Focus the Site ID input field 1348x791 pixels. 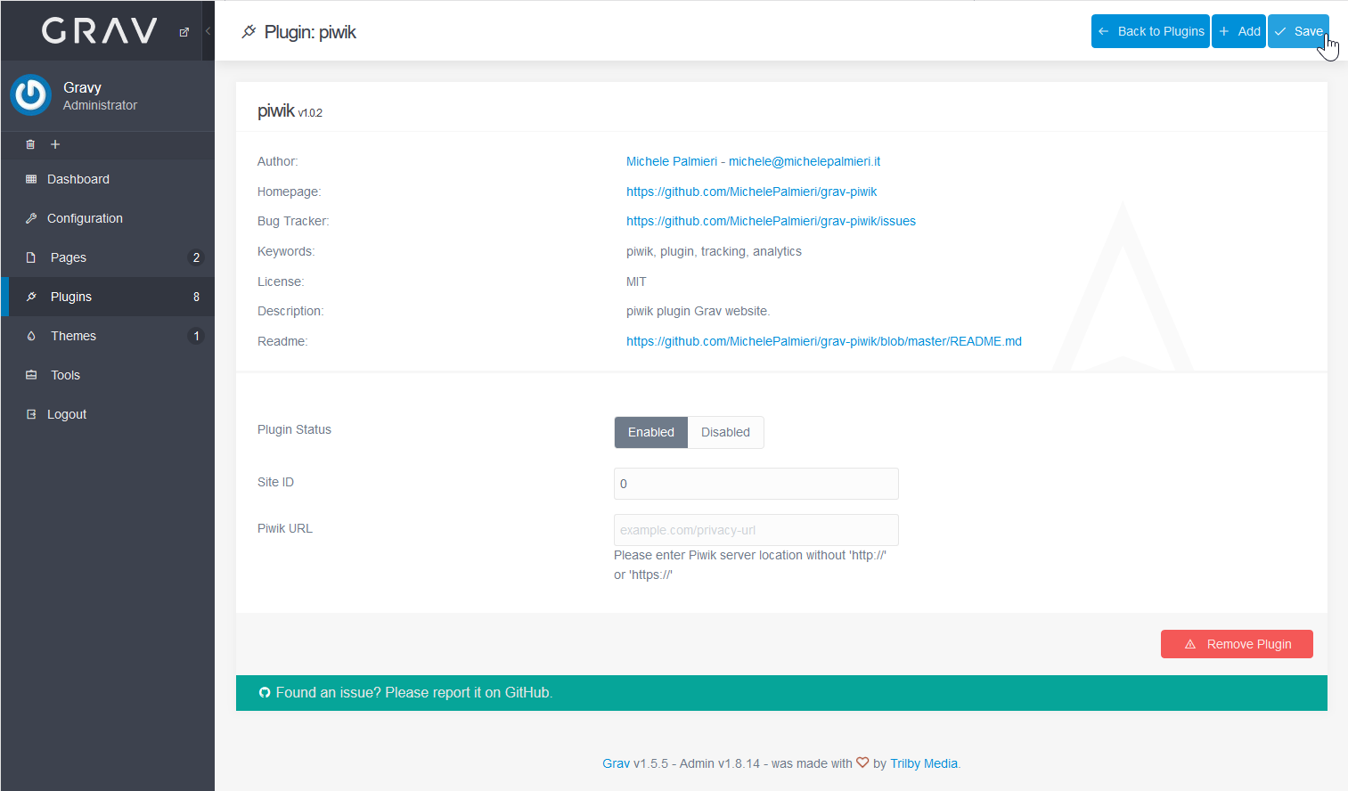pos(756,484)
